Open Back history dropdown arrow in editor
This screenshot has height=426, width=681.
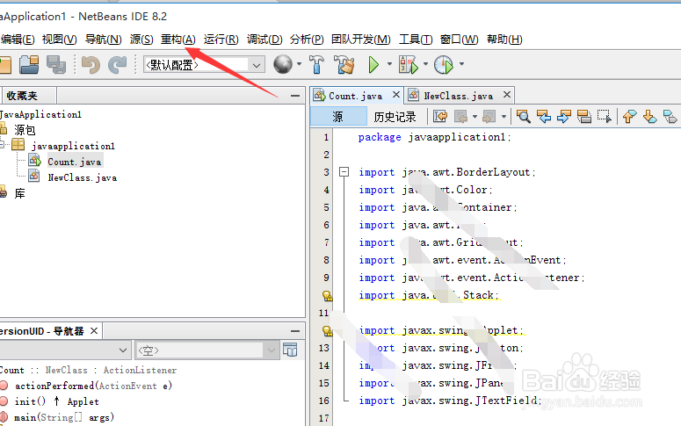[x=475, y=116]
